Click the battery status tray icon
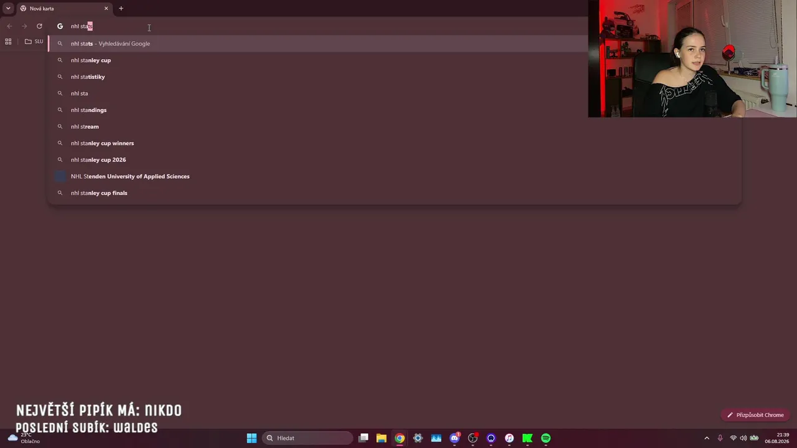This screenshot has width=797, height=448. tap(754, 438)
